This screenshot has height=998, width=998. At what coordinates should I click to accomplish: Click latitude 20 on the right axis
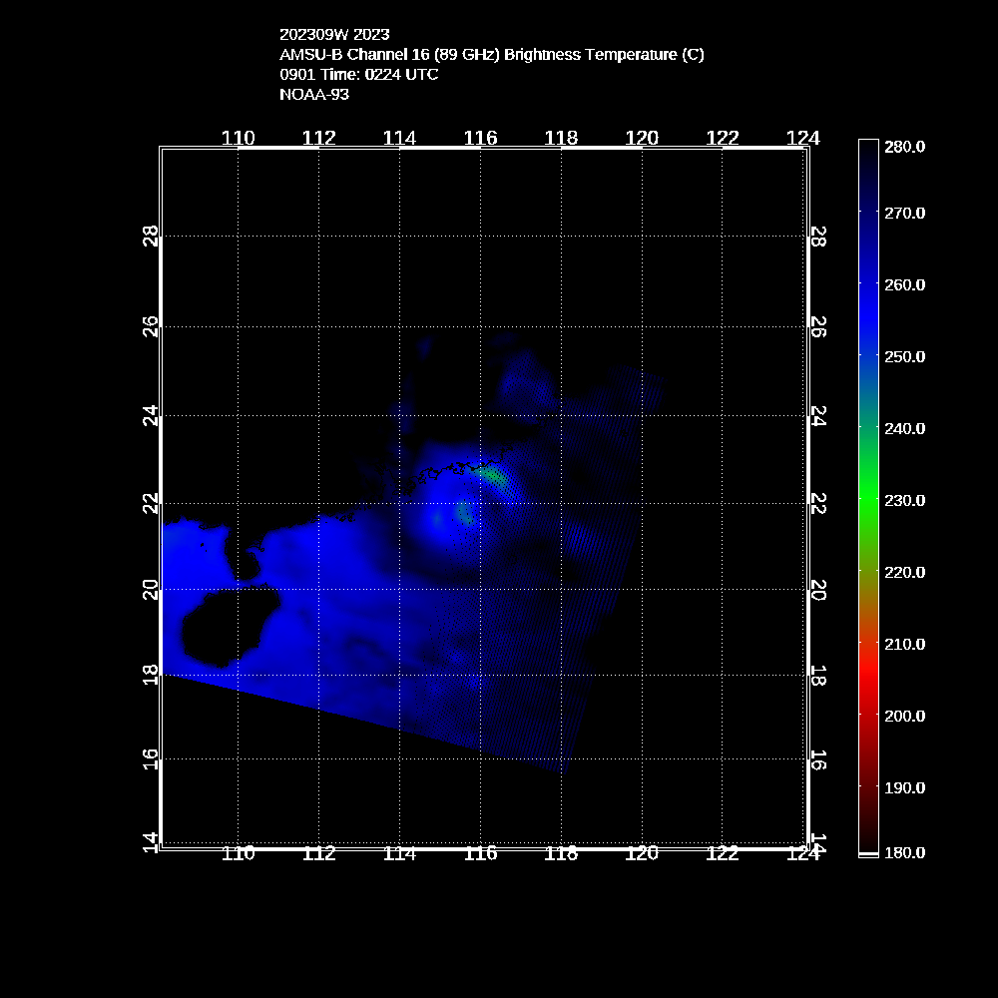818,590
